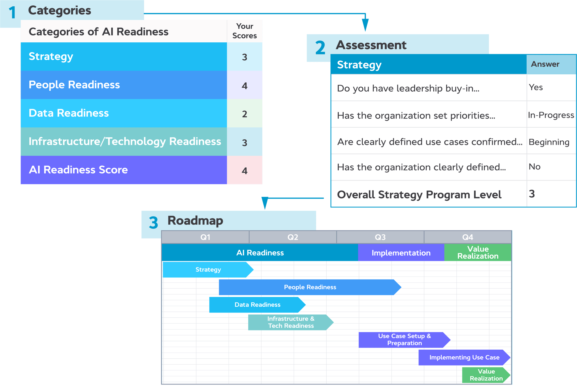Select the Value Realization roadmap task bar
The image size is (577, 386).
pos(486,375)
